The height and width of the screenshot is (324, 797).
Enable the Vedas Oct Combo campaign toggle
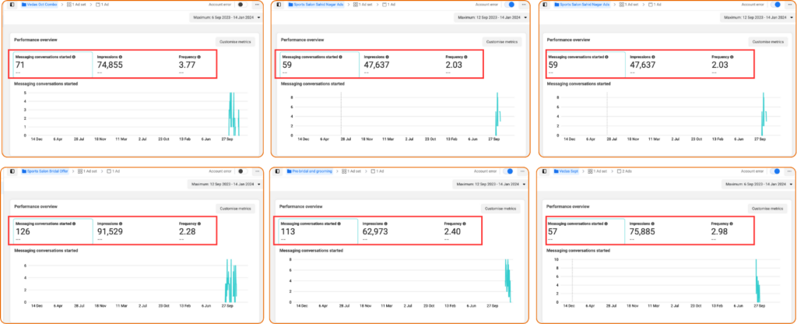click(240, 5)
